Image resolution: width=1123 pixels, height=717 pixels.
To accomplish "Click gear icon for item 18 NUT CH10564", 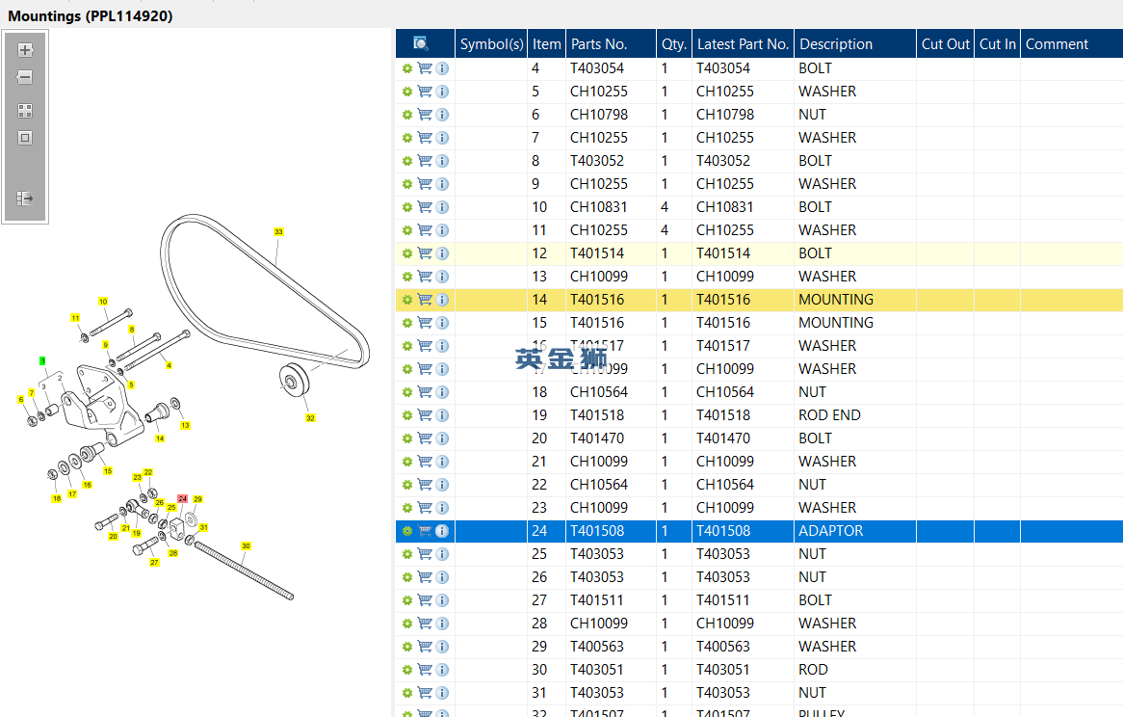I will tap(407, 392).
